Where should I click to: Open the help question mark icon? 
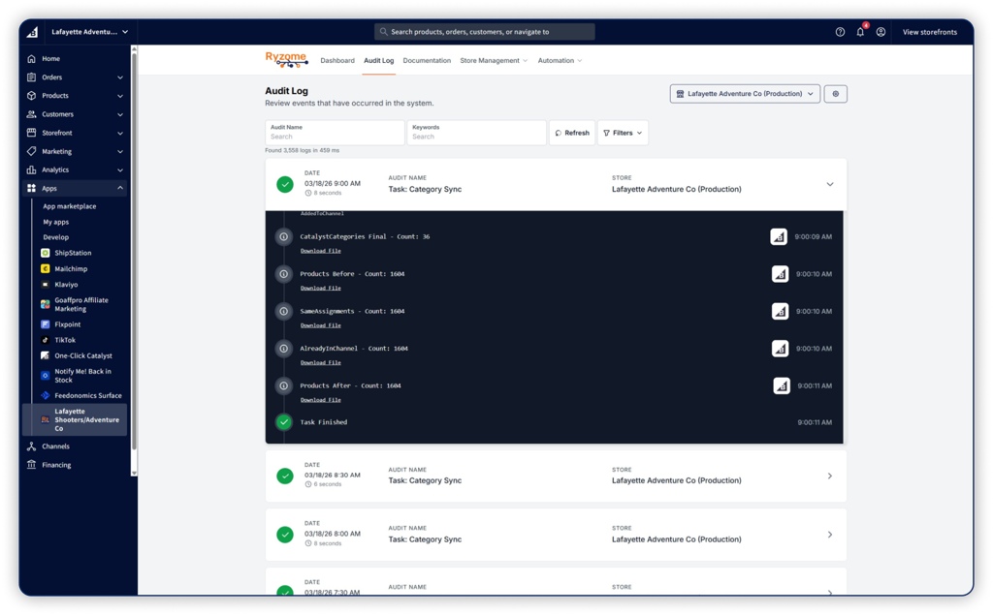tap(840, 32)
